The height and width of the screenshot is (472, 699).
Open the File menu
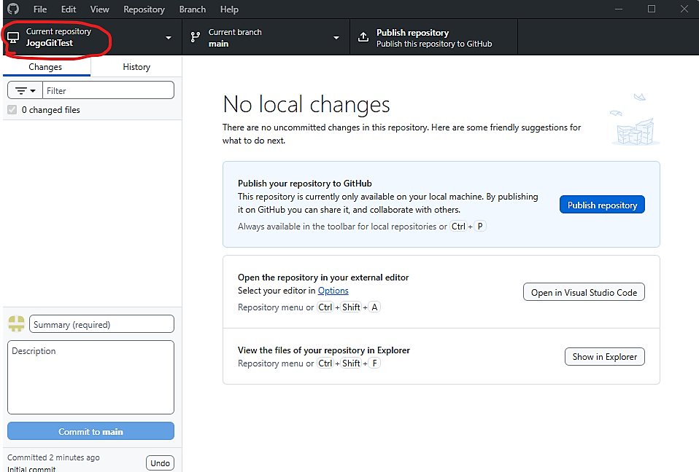pyautogui.click(x=40, y=9)
